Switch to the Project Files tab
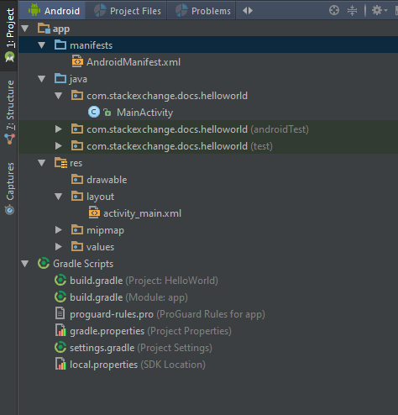The width and height of the screenshot is (398, 415). click(127, 11)
